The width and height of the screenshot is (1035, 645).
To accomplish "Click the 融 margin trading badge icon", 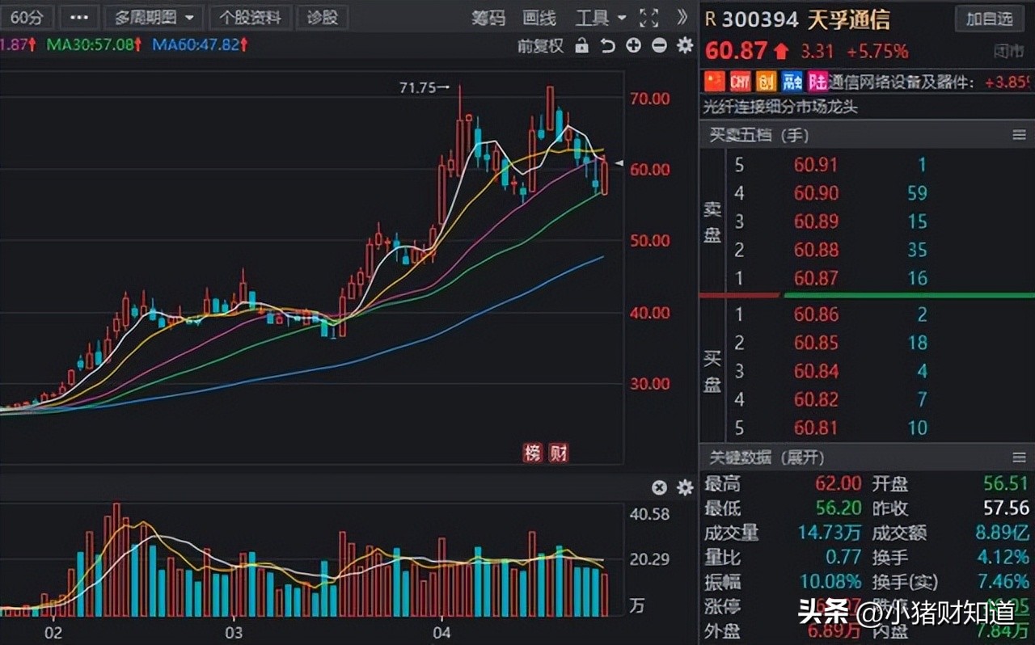I will [790, 82].
